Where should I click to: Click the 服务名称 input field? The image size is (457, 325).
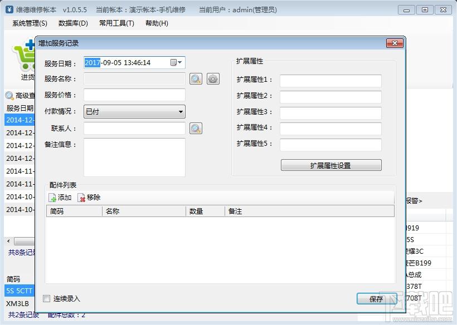coord(134,79)
